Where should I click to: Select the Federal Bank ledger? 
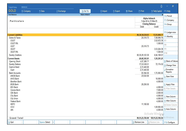click(x=85, y=101)
